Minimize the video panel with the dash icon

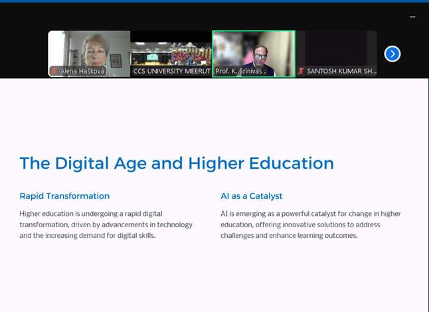[412, 17]
